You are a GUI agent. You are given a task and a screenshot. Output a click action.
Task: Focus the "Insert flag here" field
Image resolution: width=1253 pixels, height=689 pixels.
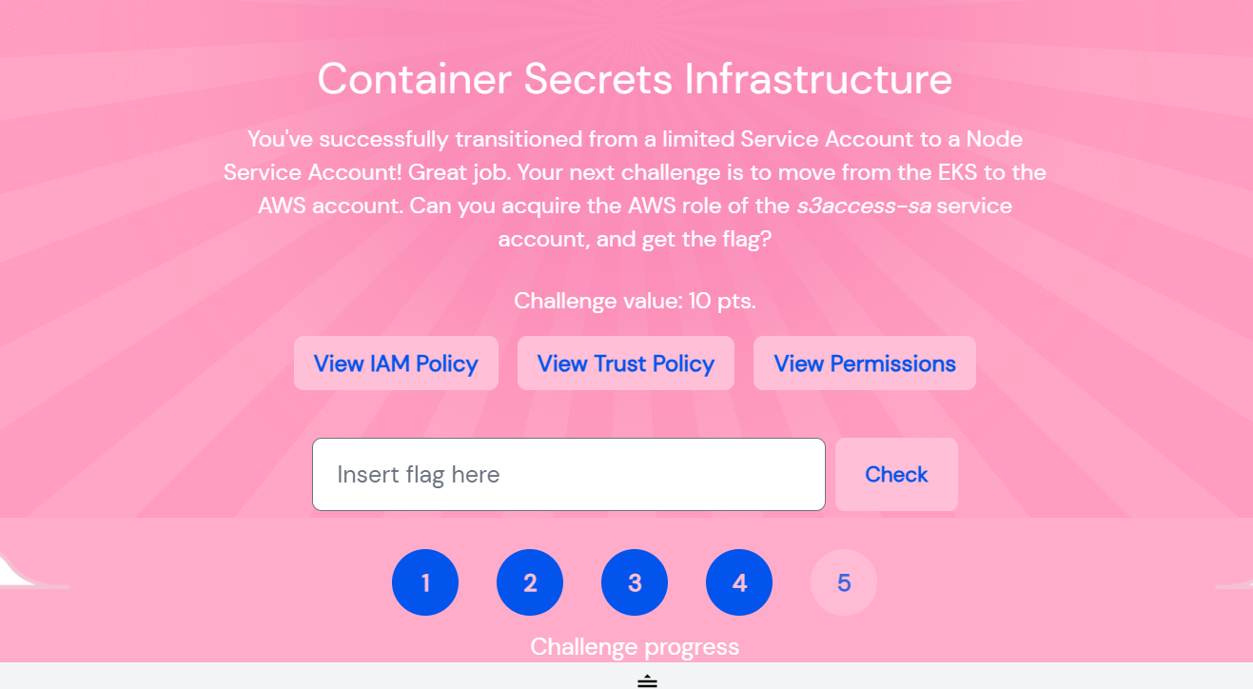tap(569, 474)
